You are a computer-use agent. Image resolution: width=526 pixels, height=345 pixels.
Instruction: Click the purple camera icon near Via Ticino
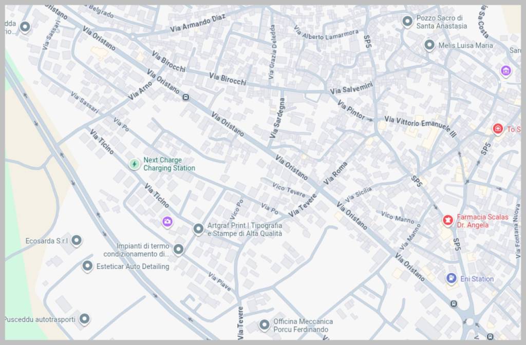coord(167,222)
